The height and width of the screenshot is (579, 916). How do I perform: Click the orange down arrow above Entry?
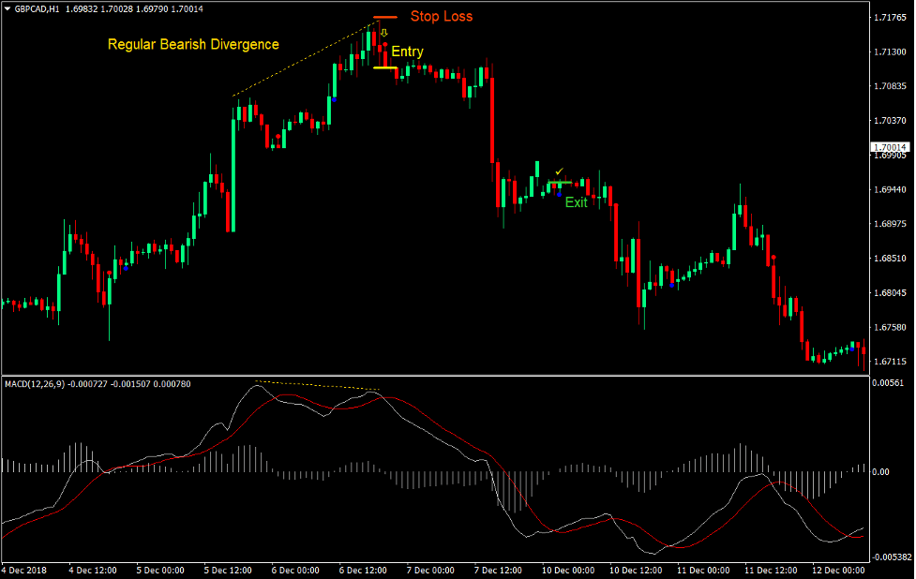coord(383,33)
